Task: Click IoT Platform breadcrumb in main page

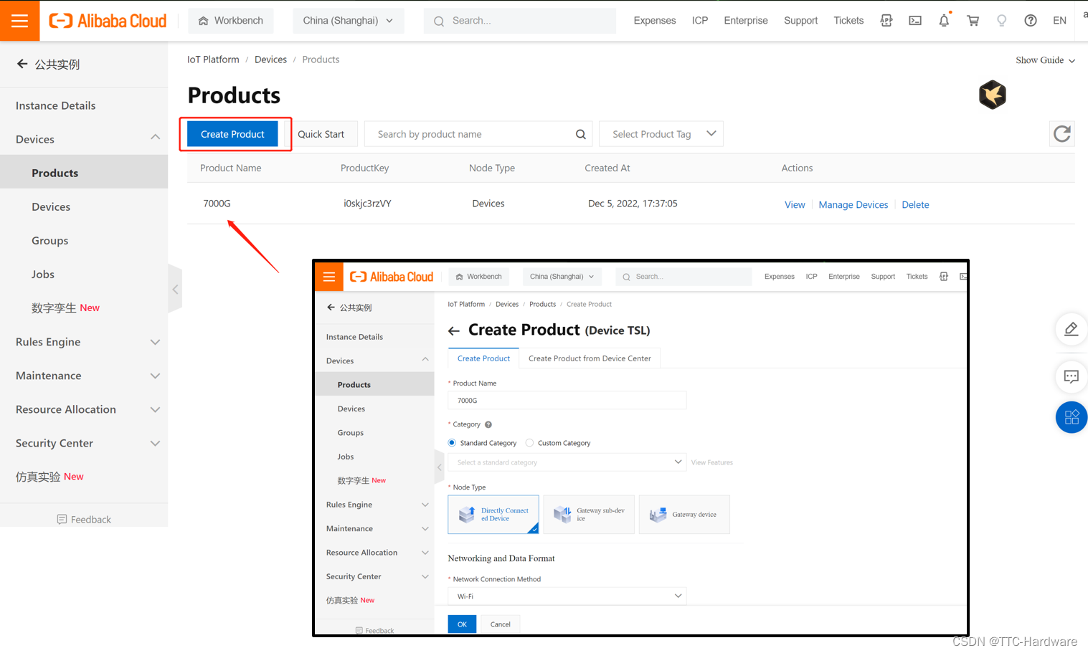Action: pos(213,59)
